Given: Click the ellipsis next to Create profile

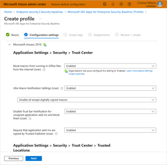Looking at the screenshot, I should pos(41,19).
